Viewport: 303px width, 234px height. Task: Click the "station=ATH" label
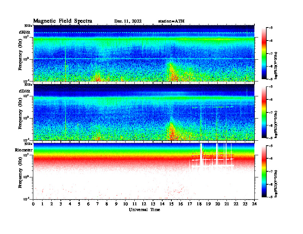coord(171,21)
